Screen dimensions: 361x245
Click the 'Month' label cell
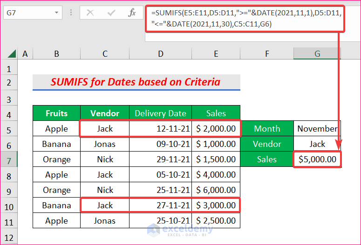pos(267,128)
